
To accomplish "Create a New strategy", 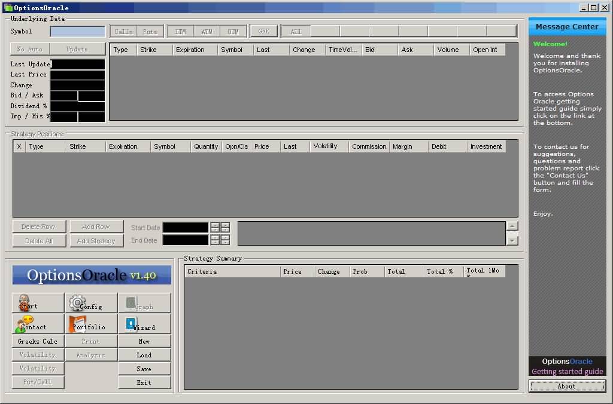I will tap(144, 341).
